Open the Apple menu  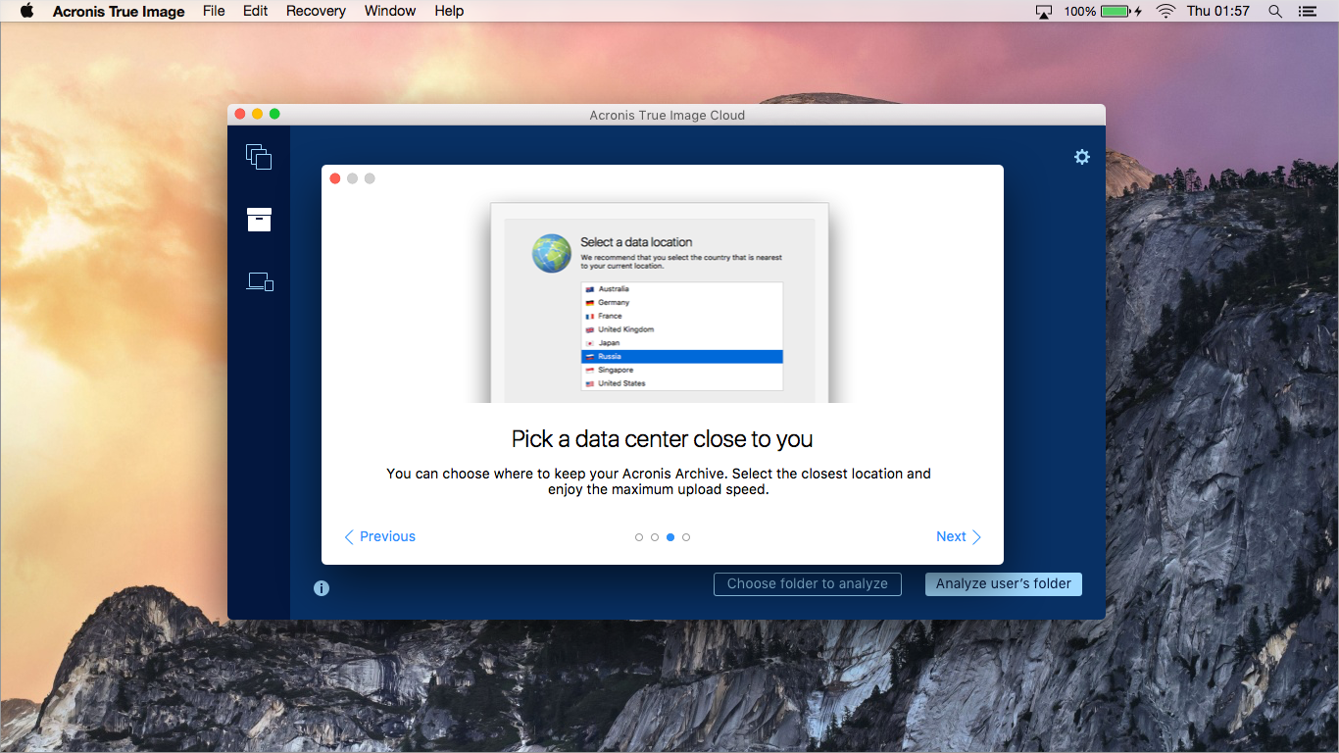point(27,11)
